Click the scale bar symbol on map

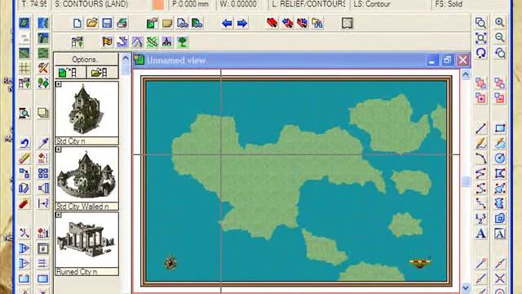420,263
